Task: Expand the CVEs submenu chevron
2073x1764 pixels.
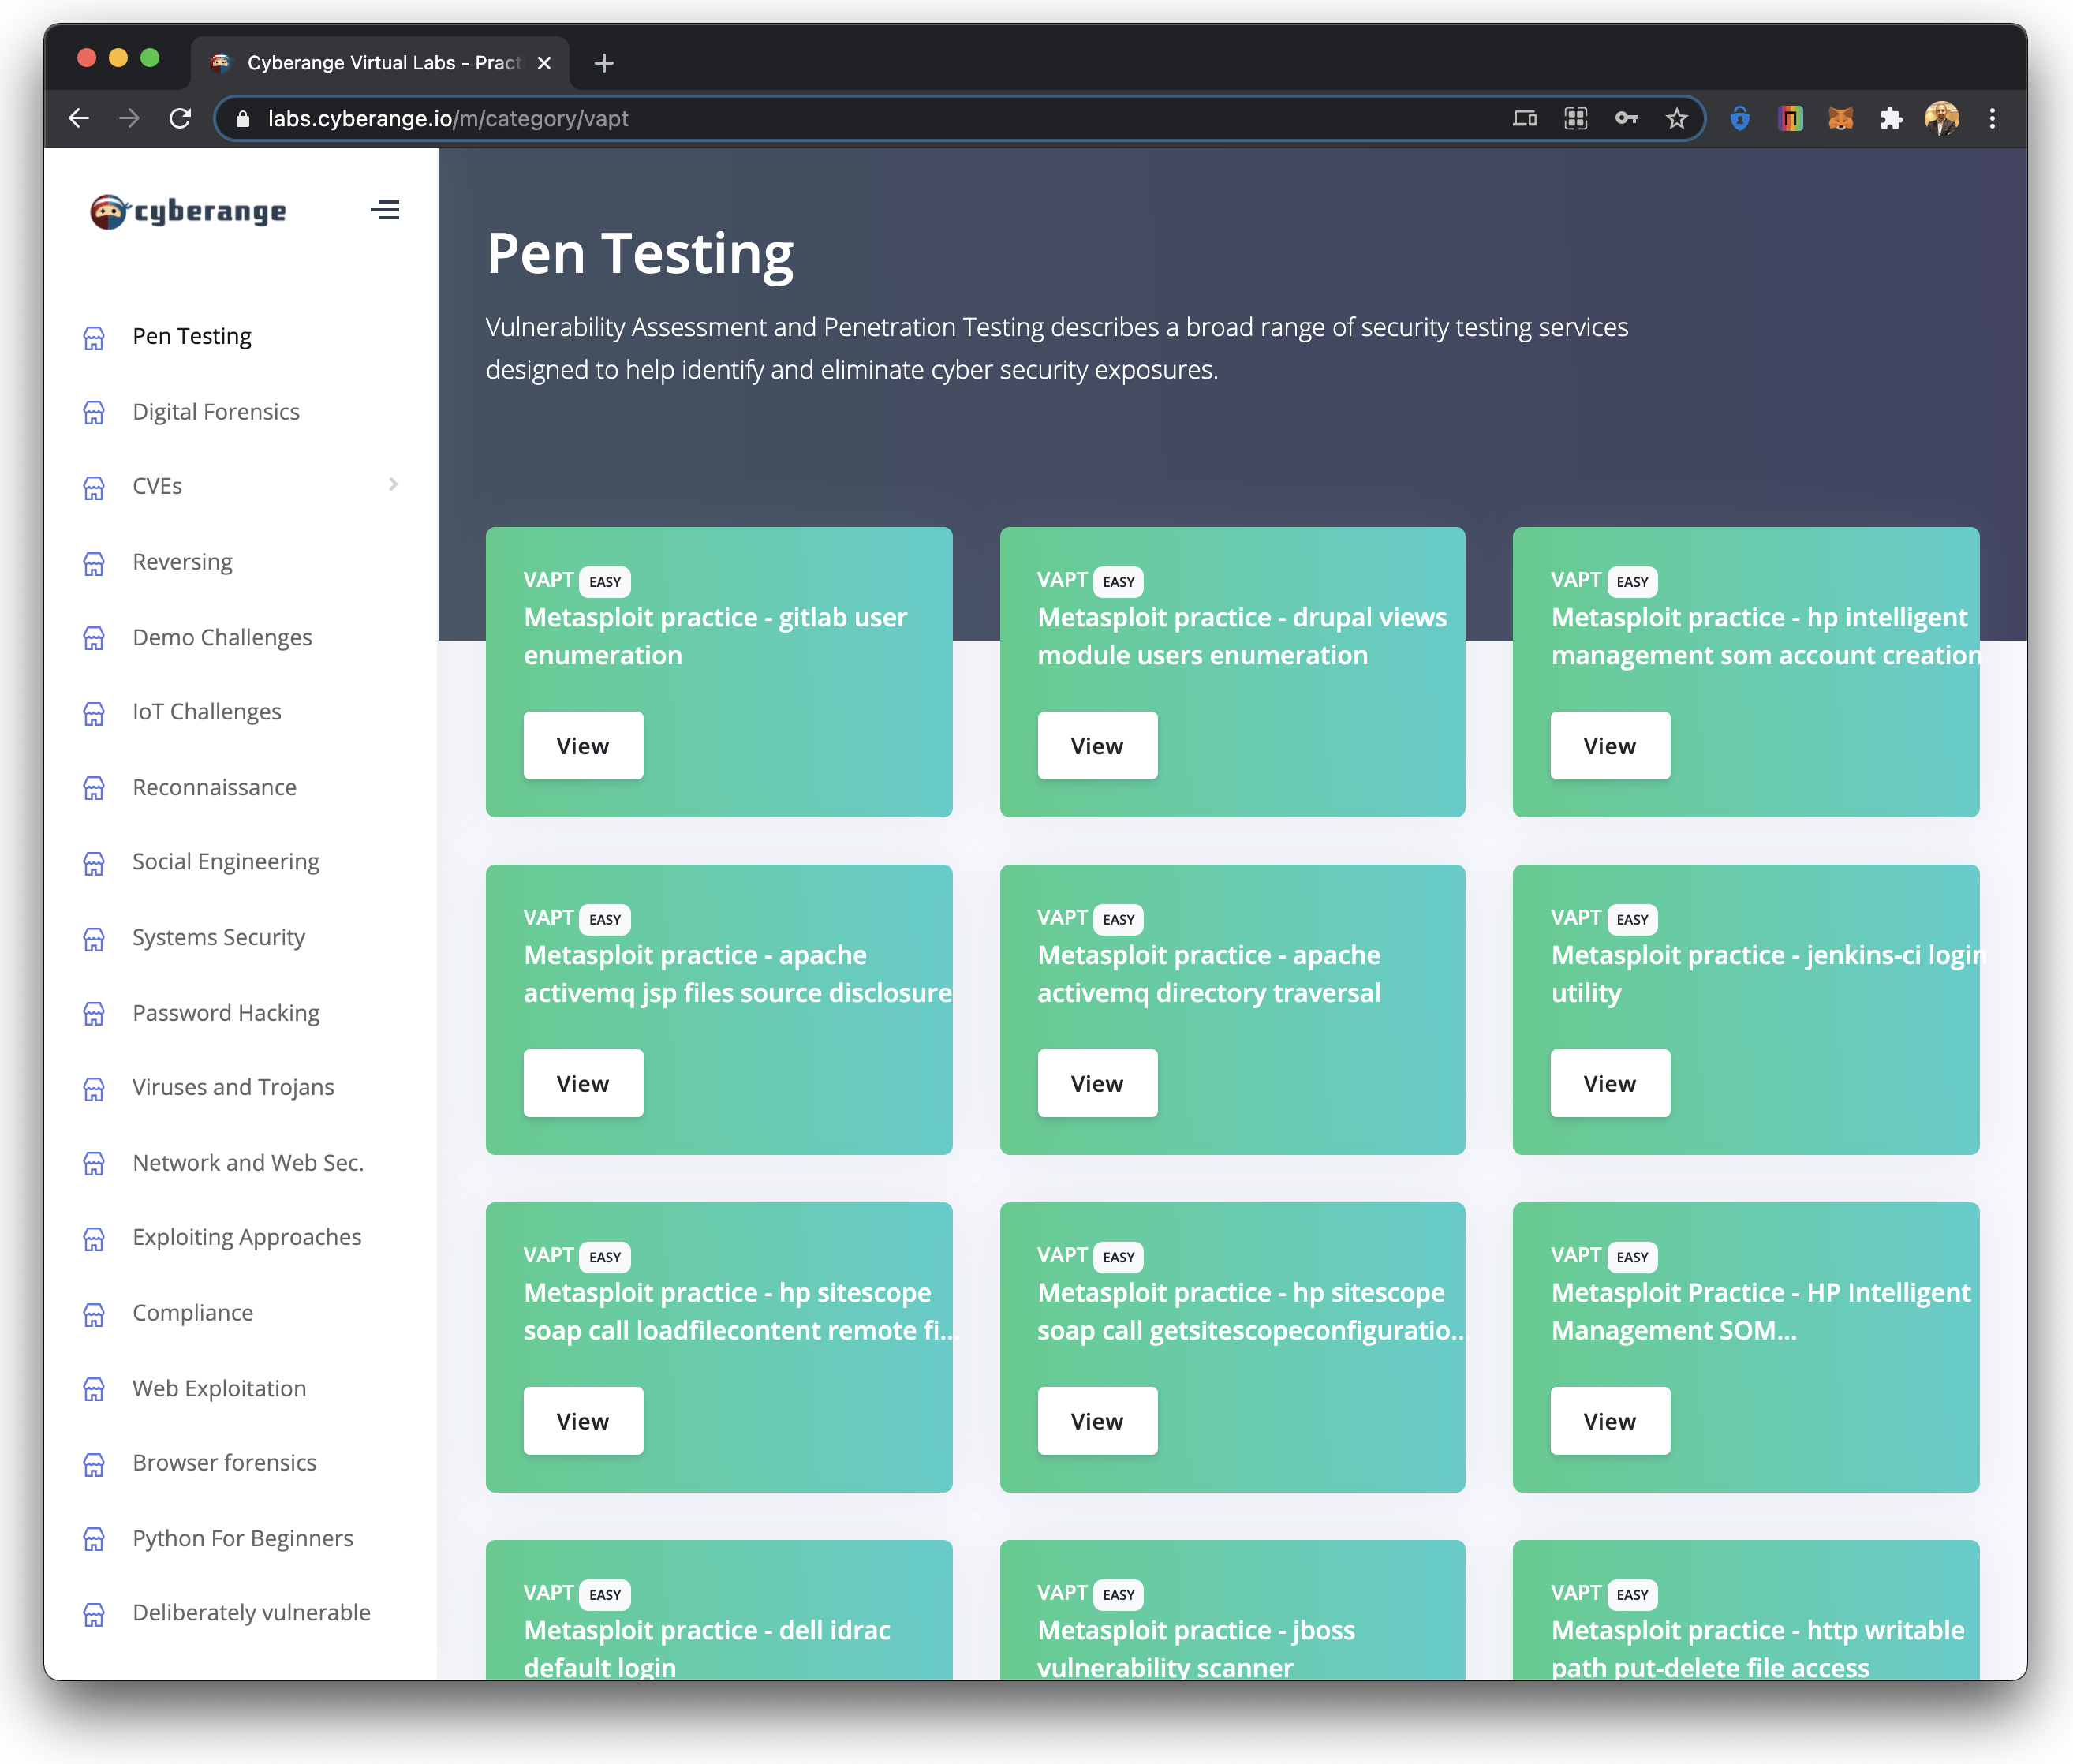Action: [393, 485]
